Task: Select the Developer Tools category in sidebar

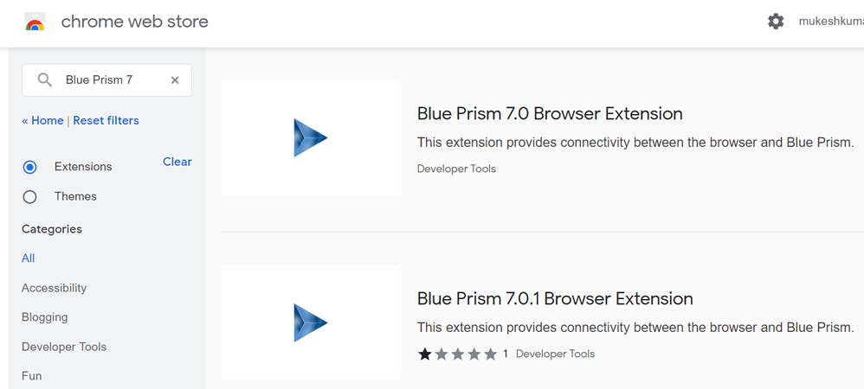Action: [64, 348]
